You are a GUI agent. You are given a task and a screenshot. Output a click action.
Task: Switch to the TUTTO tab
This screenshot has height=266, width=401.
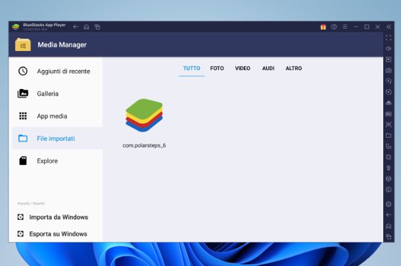(191, 68)
